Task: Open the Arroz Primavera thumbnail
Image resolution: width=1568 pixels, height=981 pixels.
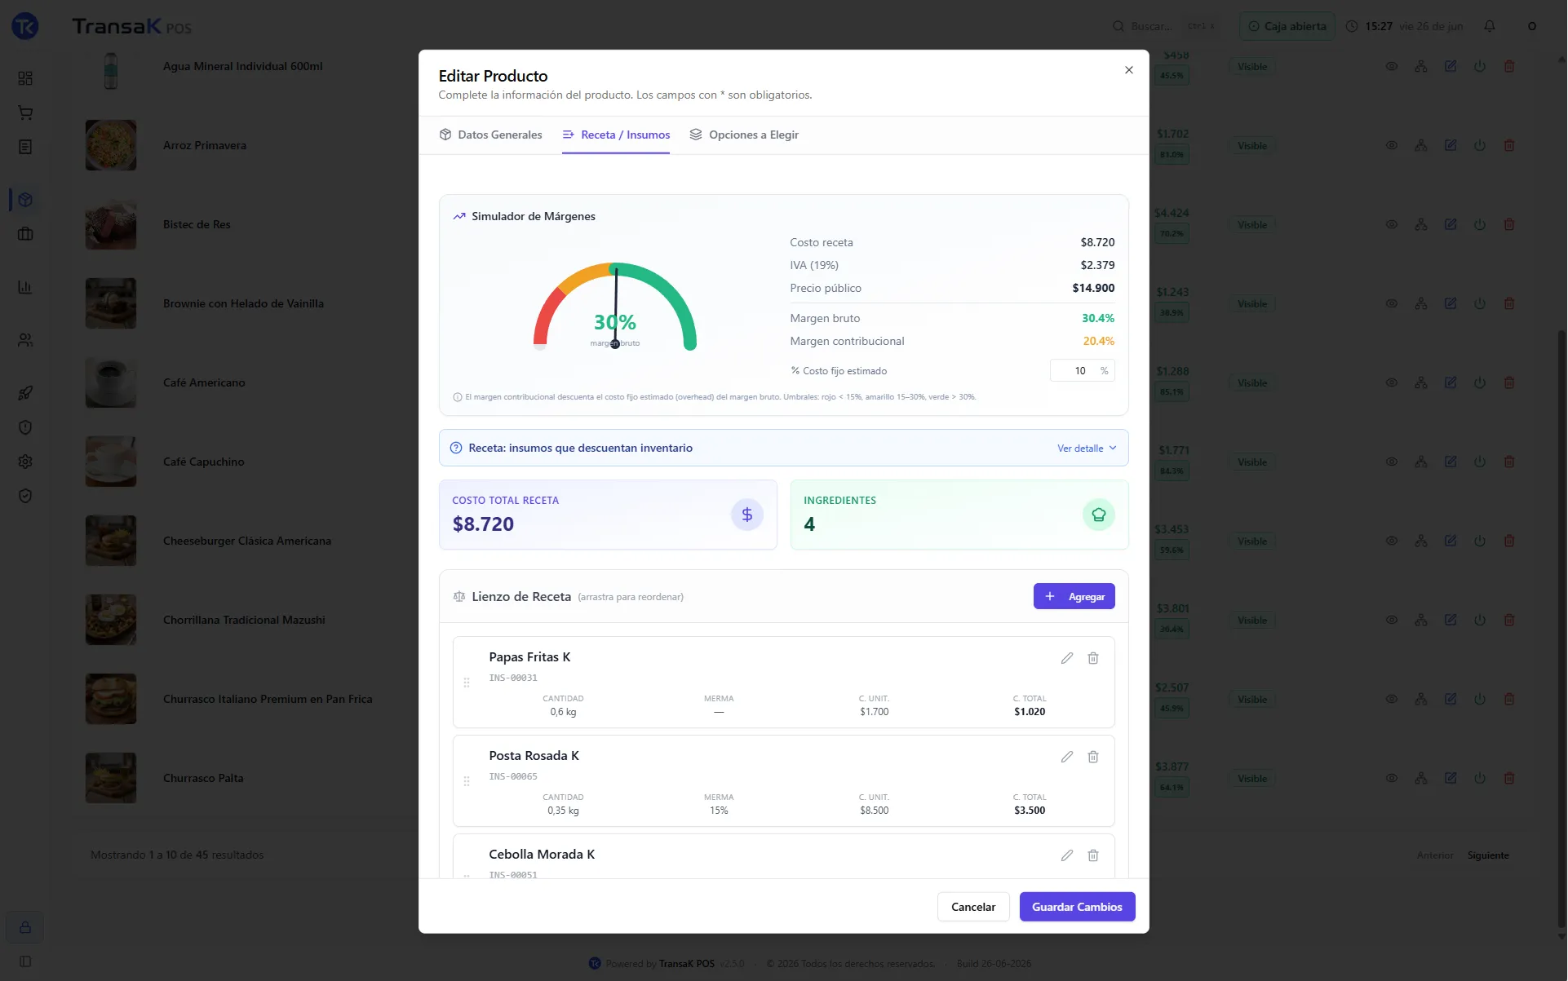Action: [111, 146]
